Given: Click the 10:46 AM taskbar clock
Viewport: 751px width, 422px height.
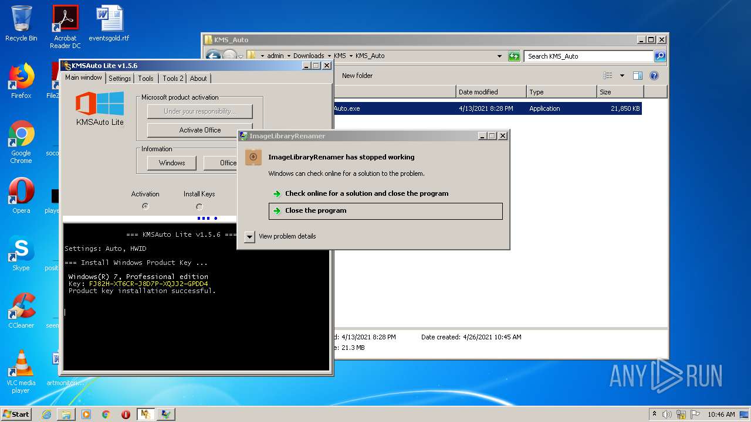Looking at the screenshot, I should (x=721, y=414).
